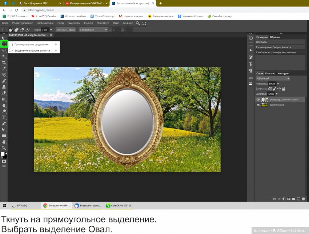309x234 pixels.
Task: Toggle the lock-all padlock icon for the layer
Action: click(284, 89)
